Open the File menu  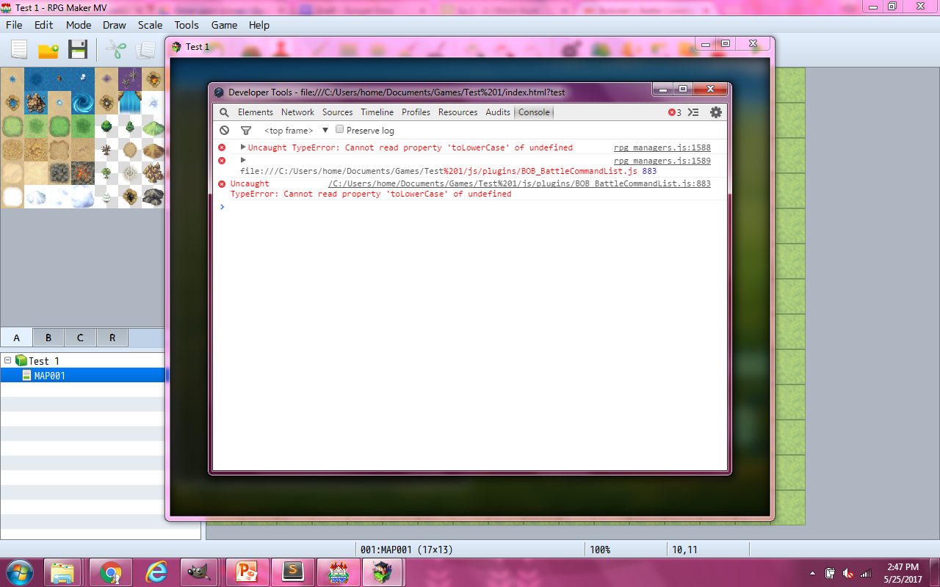coord(14,25)
